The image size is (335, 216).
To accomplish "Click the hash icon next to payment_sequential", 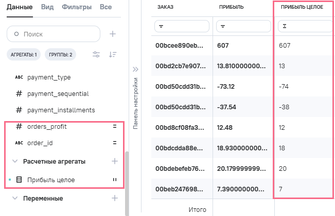I will tap(19, 94).
